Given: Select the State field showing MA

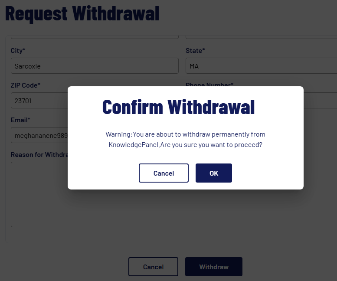Looking at the screenshot, I should 261,66.
